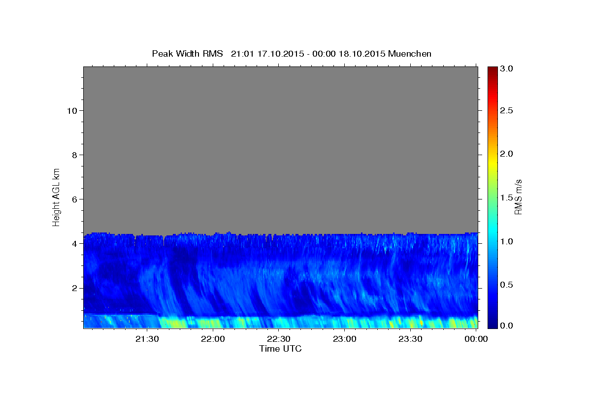The height and width of the screenshot is (394, 591).
Task: Click the dark blue bottom of the colorbar
Action: (x=492, y=324)
